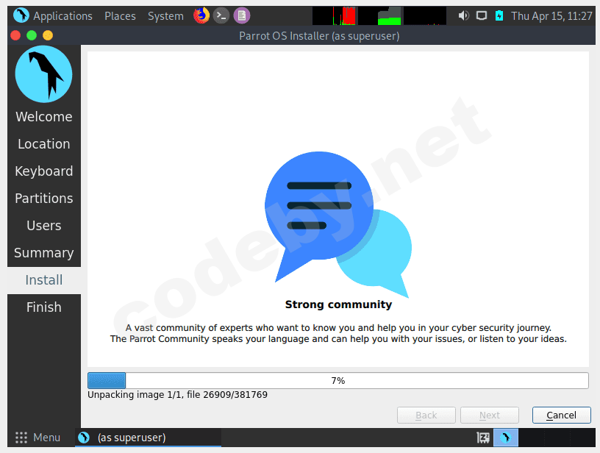Click the Parrot OS Installer window title
Screen dimensions: 600x453
point(319,36)
